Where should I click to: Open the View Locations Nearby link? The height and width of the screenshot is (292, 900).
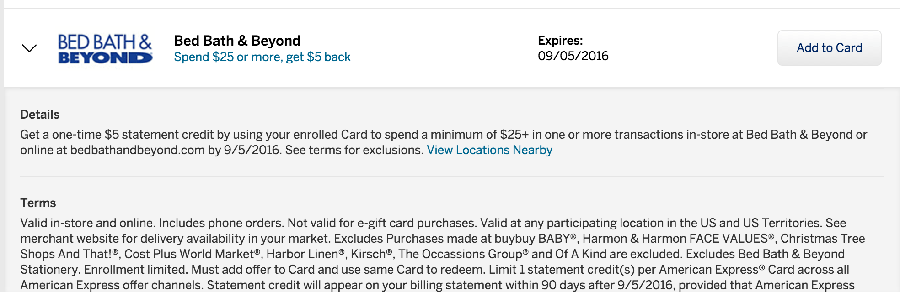point(489,150)
